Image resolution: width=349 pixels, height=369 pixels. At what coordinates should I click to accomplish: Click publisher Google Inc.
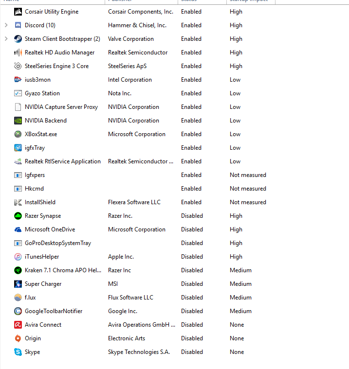tap(123, 311)
